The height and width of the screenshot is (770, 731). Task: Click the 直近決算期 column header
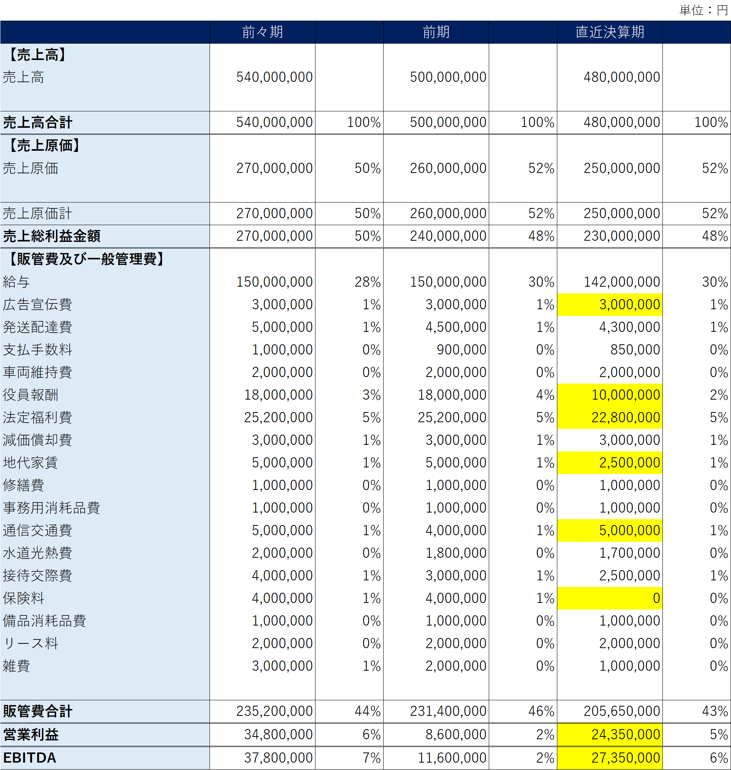click(609, 32)
